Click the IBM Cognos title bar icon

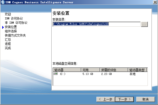(x=3, y=2)
